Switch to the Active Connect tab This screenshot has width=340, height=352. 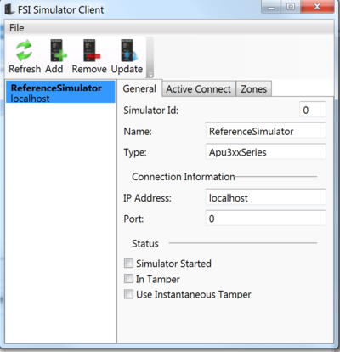click(x=199, y=89)
